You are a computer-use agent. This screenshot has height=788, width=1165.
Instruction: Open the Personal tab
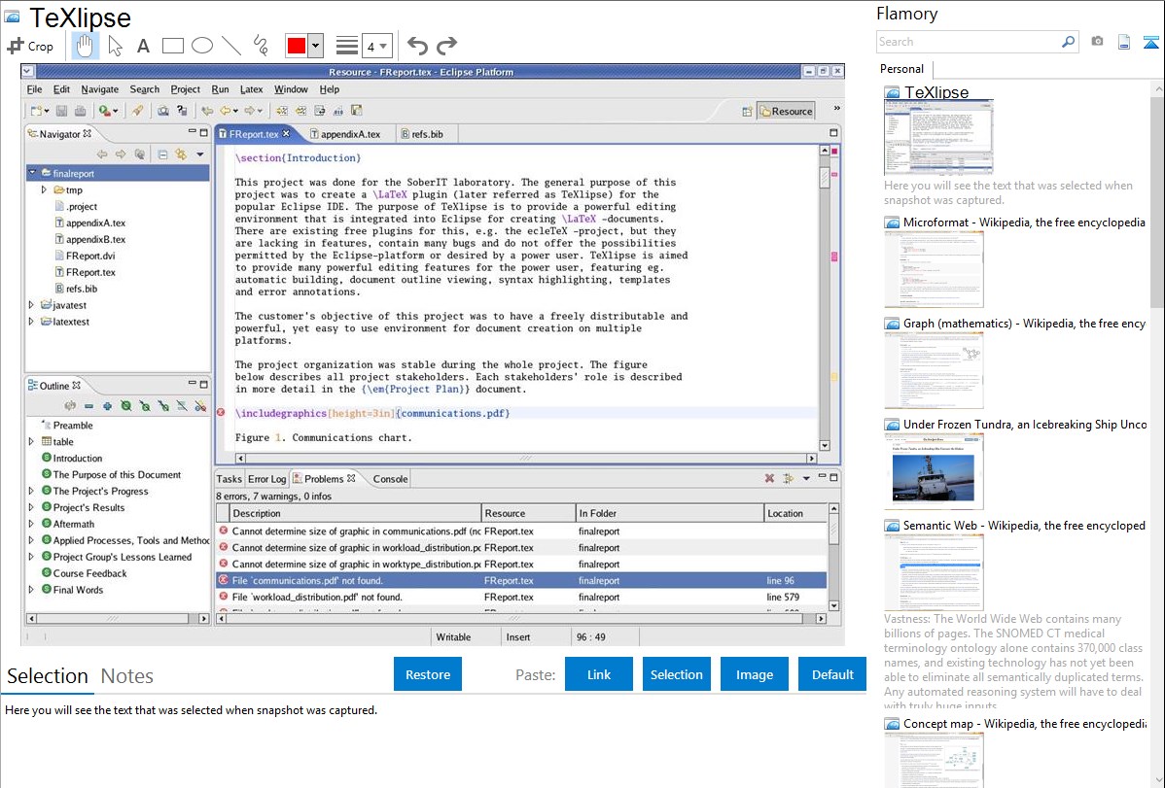click(901, 69)
